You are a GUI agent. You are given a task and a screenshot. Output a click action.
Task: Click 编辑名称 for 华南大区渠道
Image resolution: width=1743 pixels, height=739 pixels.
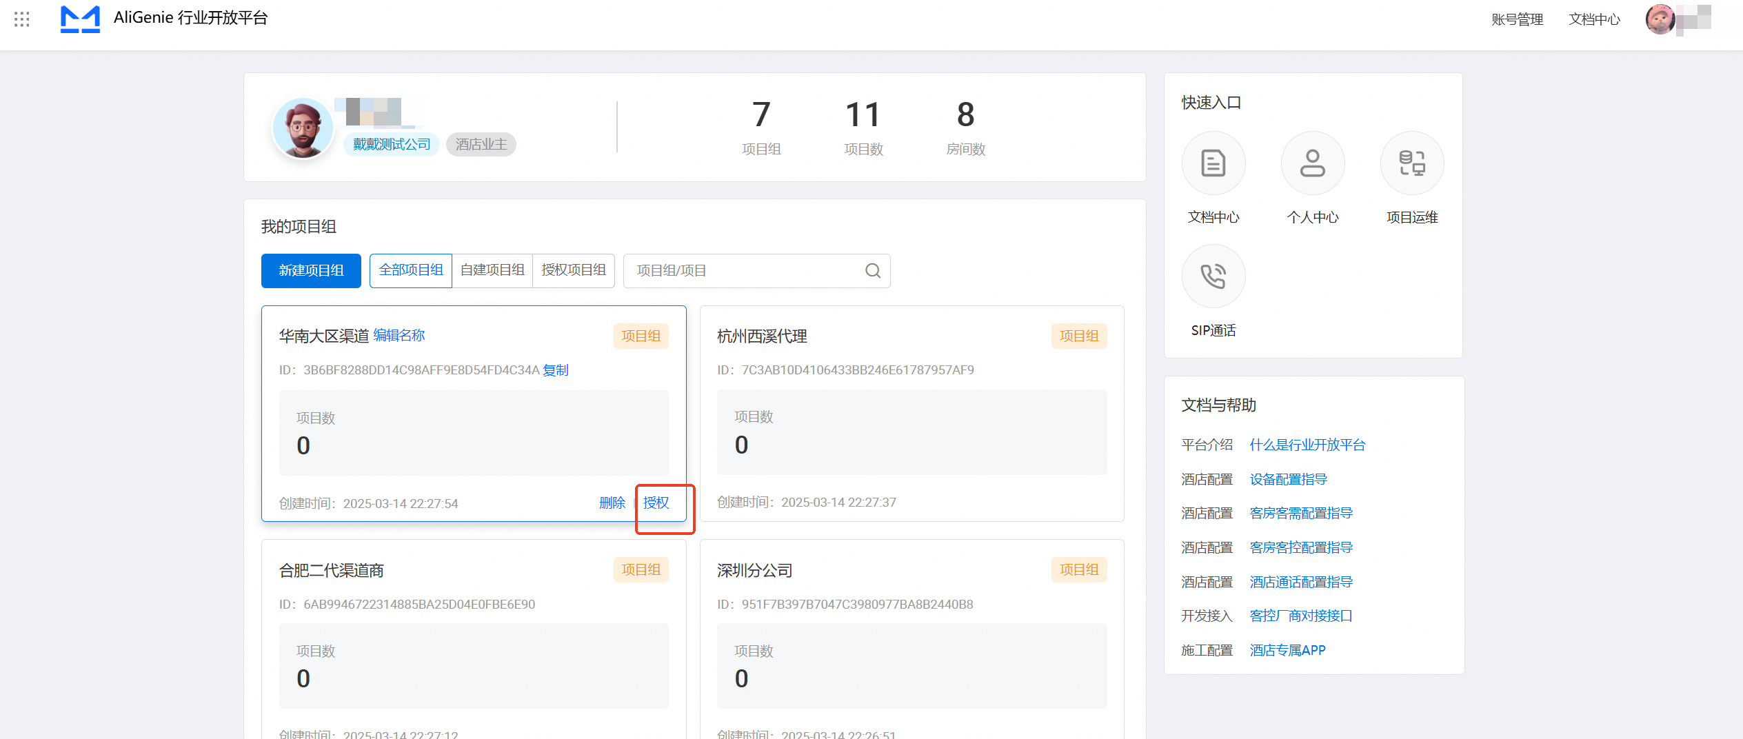399,336
